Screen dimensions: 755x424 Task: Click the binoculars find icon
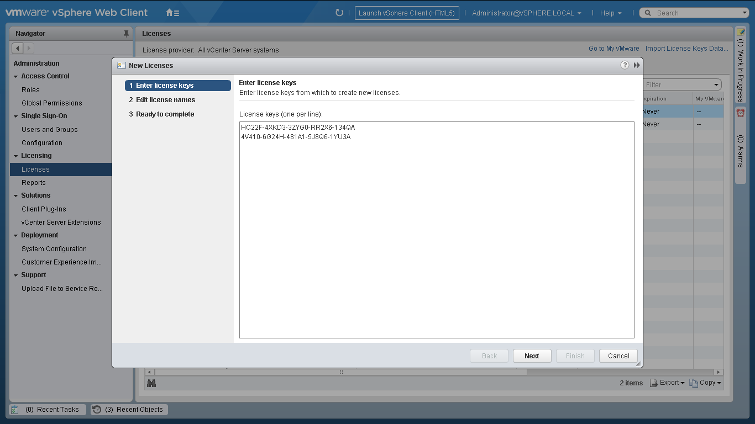(151, 383)
